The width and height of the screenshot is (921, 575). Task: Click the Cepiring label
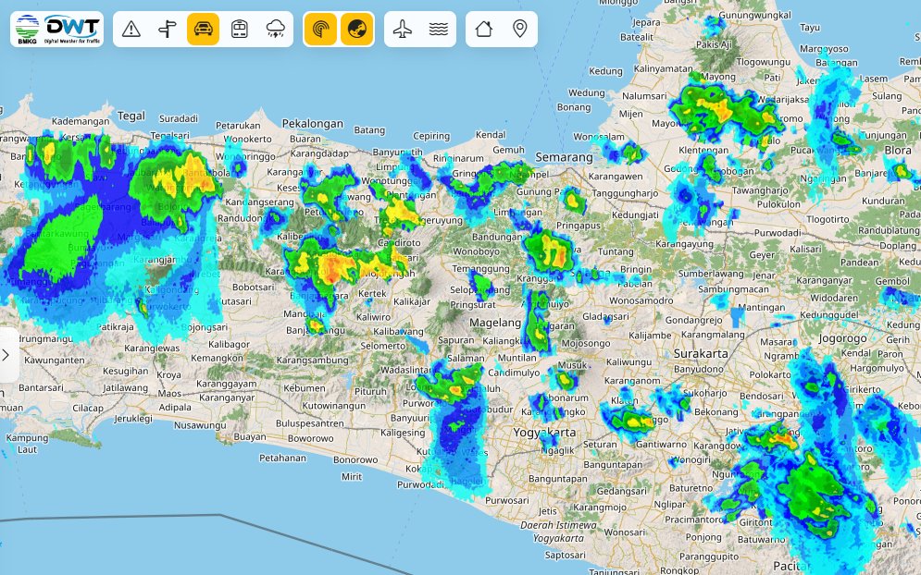tap(431, 136)
